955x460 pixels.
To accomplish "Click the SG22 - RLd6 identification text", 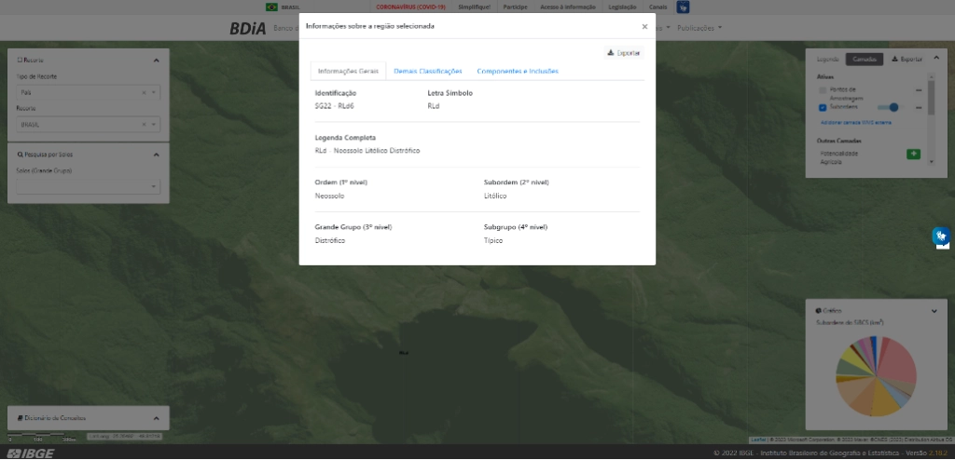I will click(x=335, y=106).
